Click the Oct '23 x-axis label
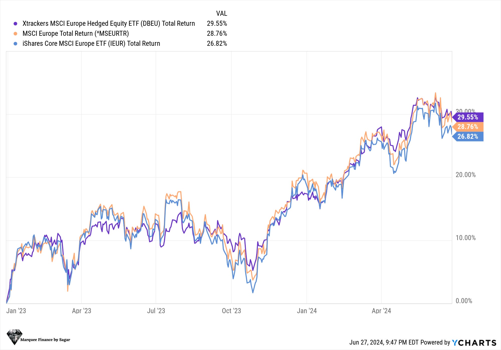The image size is (501, 350). point(231,311)
